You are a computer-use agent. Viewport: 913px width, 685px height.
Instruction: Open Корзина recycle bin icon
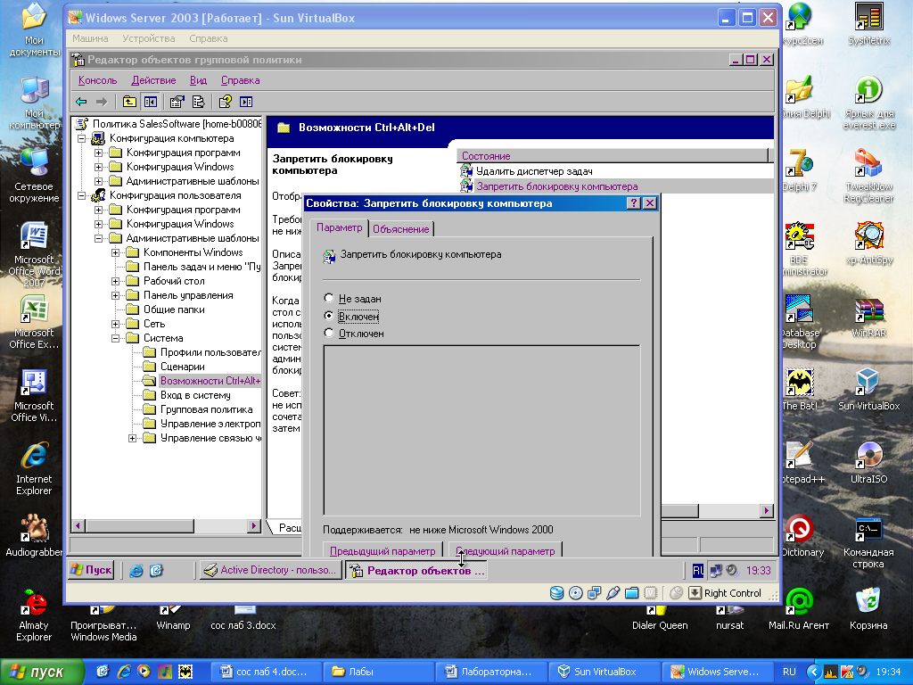[x=868, y=609]
